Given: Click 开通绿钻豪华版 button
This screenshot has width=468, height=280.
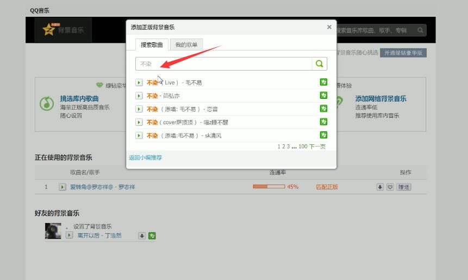Looking at the screenshot, I should click(x=403, y=53).
